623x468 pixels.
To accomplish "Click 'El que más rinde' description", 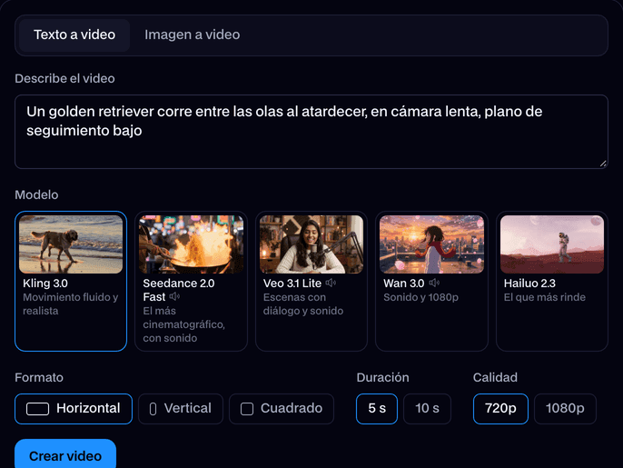I will tap(545, 297).
